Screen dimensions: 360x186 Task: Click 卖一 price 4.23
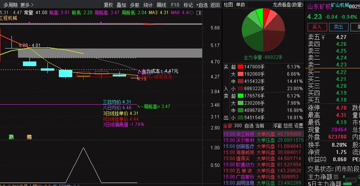coord(341,65)
